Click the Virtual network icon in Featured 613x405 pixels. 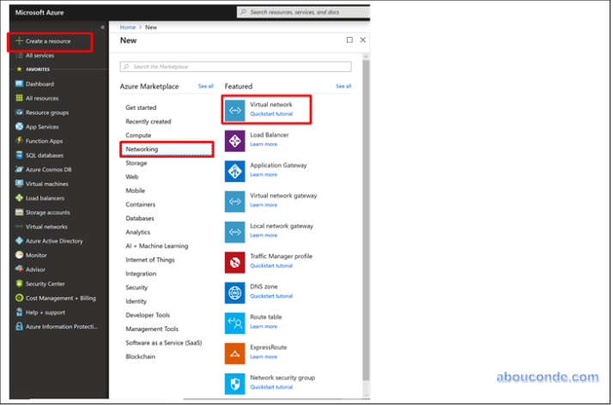point(235,109)
